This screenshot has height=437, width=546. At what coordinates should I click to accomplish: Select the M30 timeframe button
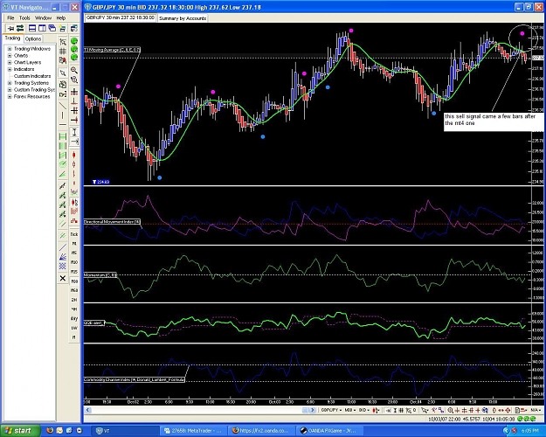(74, 281)
